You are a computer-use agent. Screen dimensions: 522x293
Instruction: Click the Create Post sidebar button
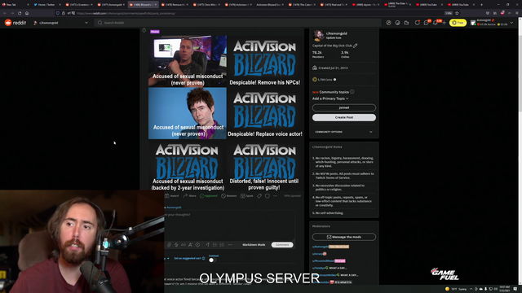(344, 117)
